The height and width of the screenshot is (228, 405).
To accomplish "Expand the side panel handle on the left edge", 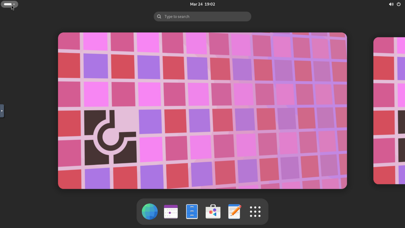I will (x=2, y=111).
